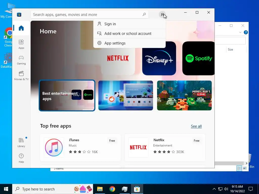
Task: Open the Home tab in Store sidebar
Action: click(x=21, y=28)
